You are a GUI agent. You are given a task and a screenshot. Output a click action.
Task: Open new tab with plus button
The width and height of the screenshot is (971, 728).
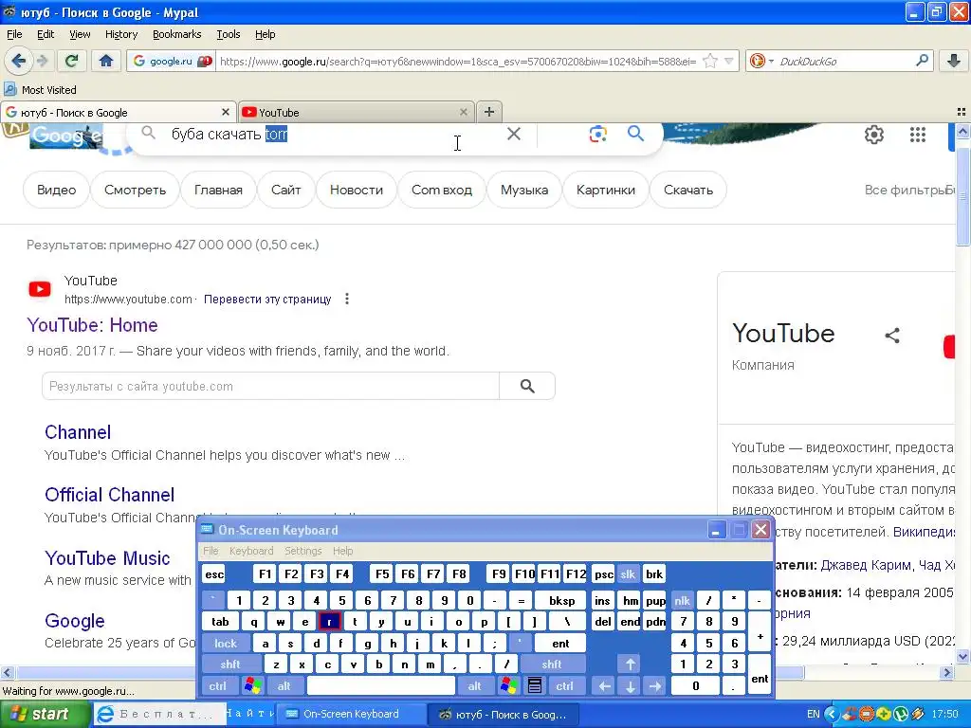coord(489,112)
